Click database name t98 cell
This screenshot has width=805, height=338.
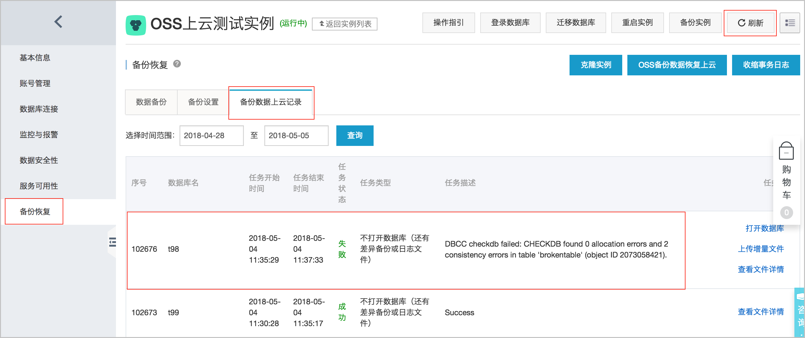click(173, 249)
